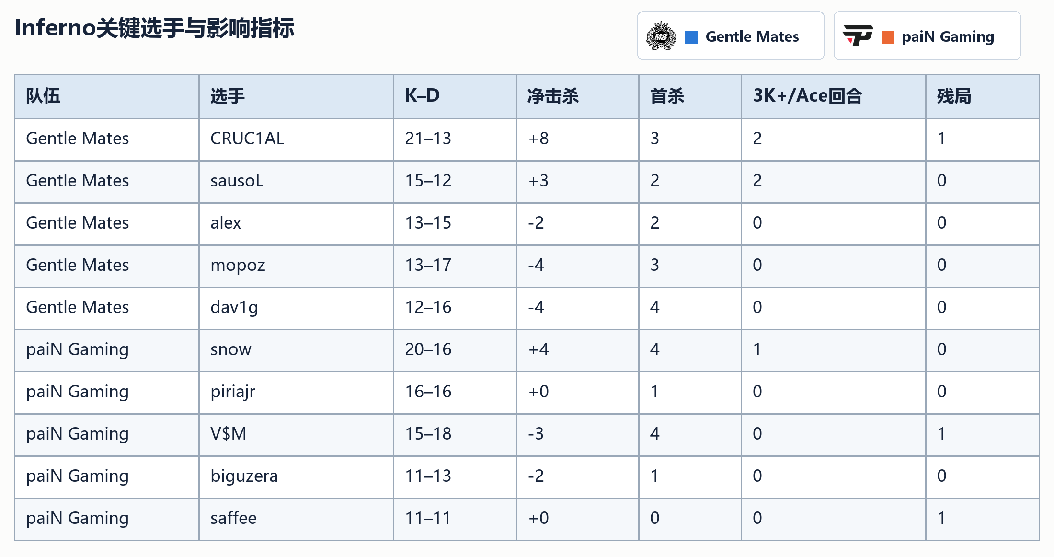Select the orange paiN Gaming color swatch
Viewport: 1054px width, 557px height.
coord(888,37)
